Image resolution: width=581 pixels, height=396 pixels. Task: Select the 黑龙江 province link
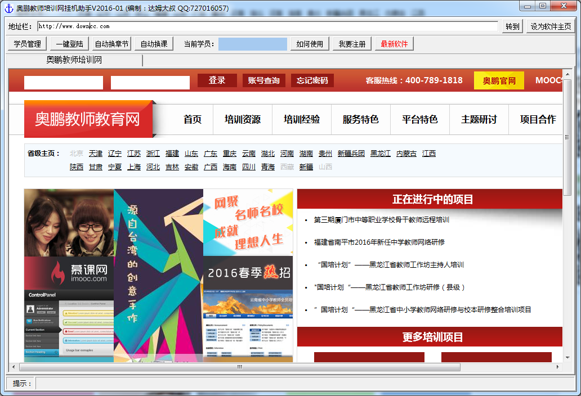[x=380, y=153]
